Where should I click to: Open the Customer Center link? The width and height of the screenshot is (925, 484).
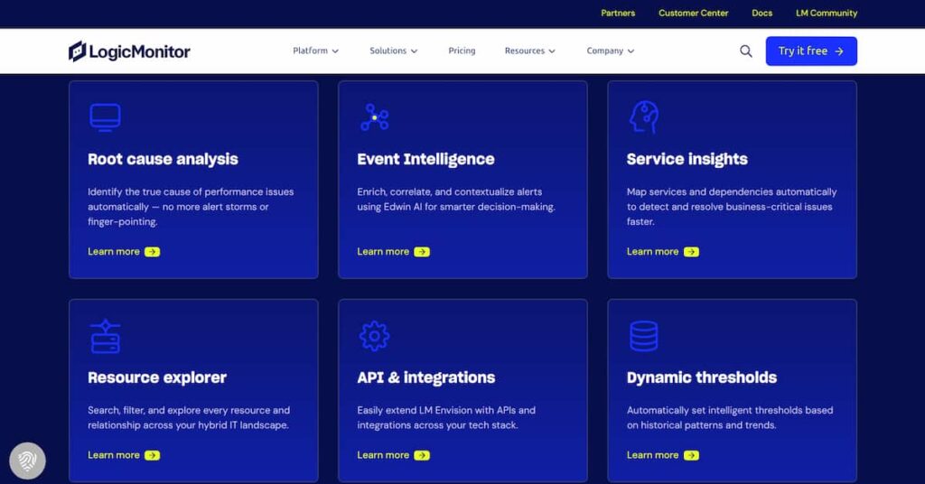[x=693, y=13]
